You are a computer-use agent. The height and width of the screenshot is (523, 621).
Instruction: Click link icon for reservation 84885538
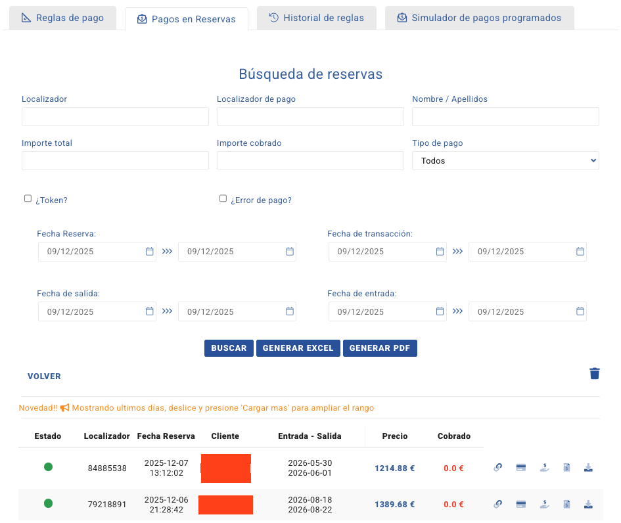click(498, 468)
